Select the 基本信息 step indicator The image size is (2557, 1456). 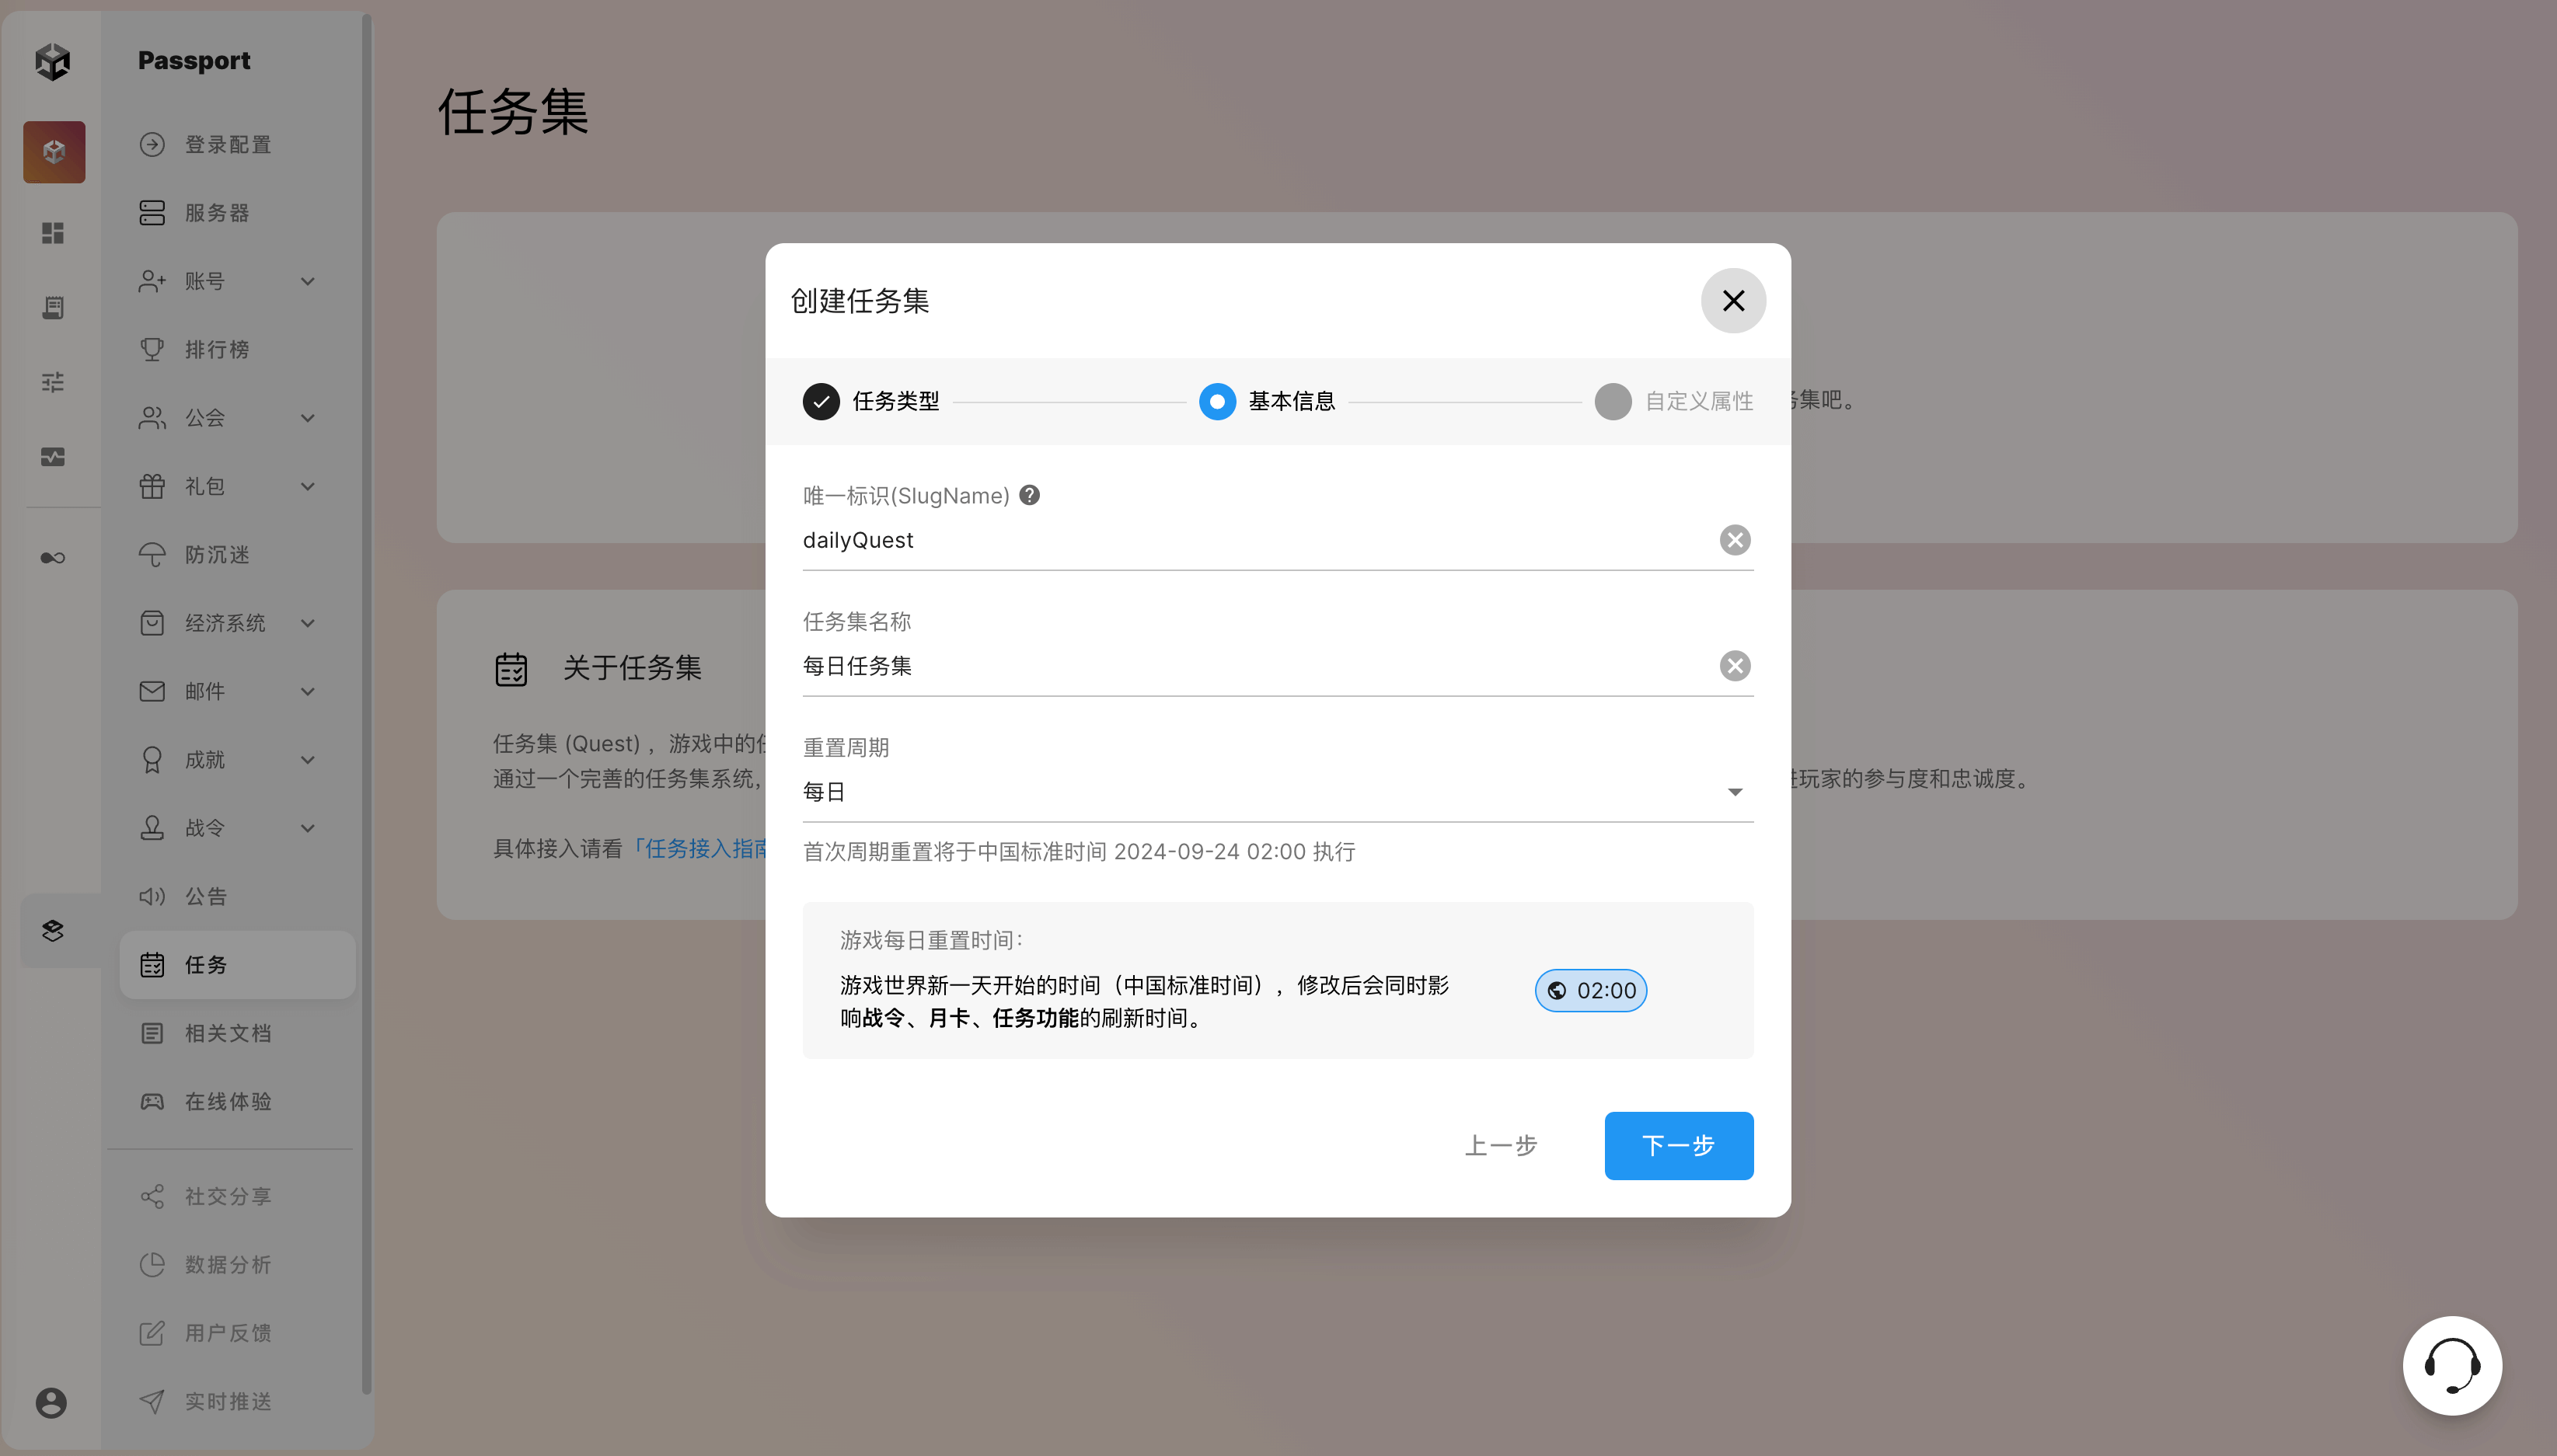pyautogui.click(x=1217, y=401)
